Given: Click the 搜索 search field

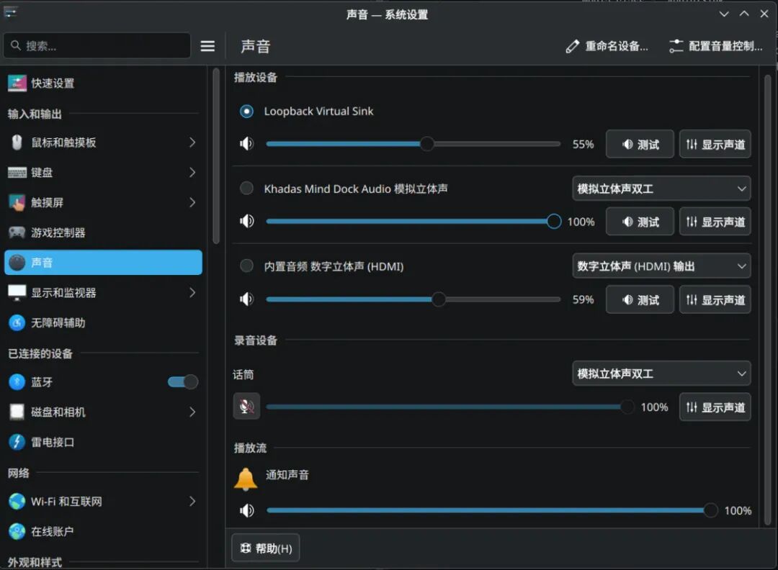Looking at the screenshot, I should click(x=97, y=45).
